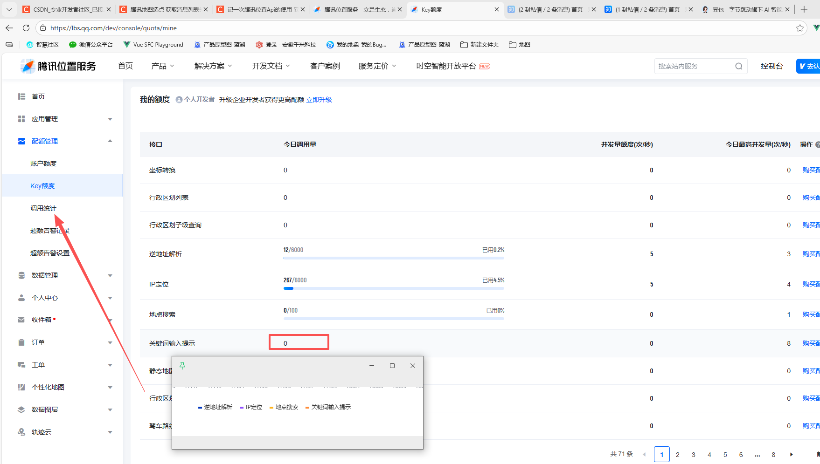The image size is (820, 464).
Task: Open 控制台 from the top header
Action: 771,66
